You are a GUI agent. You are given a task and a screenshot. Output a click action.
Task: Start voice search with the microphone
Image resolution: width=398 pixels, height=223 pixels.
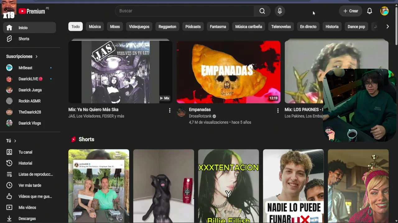tap(280, 11)
